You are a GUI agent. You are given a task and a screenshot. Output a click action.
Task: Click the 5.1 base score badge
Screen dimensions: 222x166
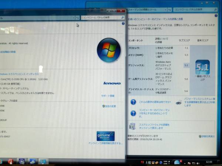pos(202,67)
